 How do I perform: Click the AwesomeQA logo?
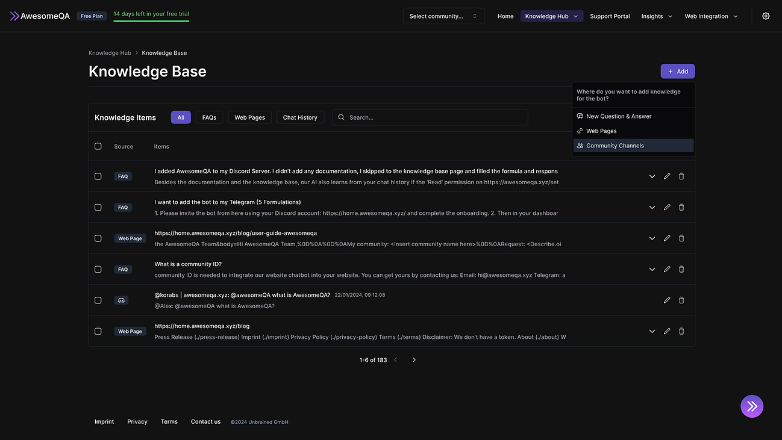pos(40,16)
